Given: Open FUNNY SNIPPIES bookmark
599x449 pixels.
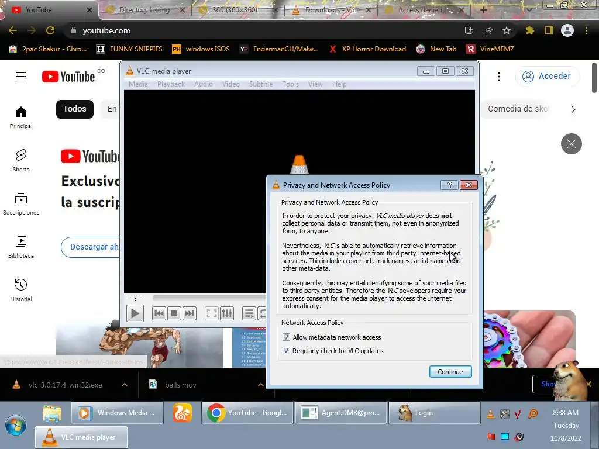Looking at the screenshot, I should click(x=129, y=49).
